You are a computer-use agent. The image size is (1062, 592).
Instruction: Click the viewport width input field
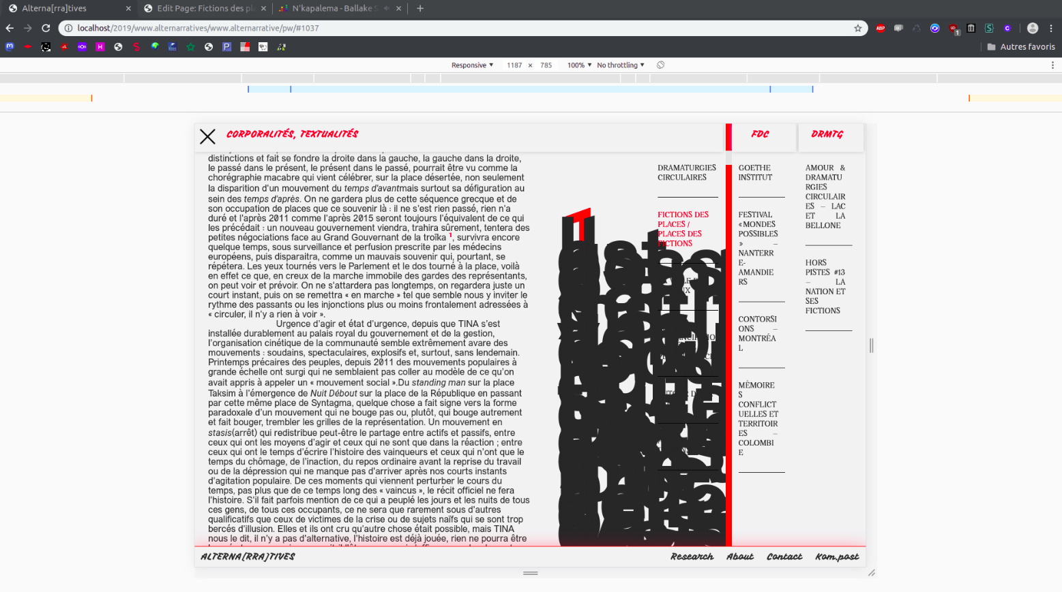click(x=514, y=65)
